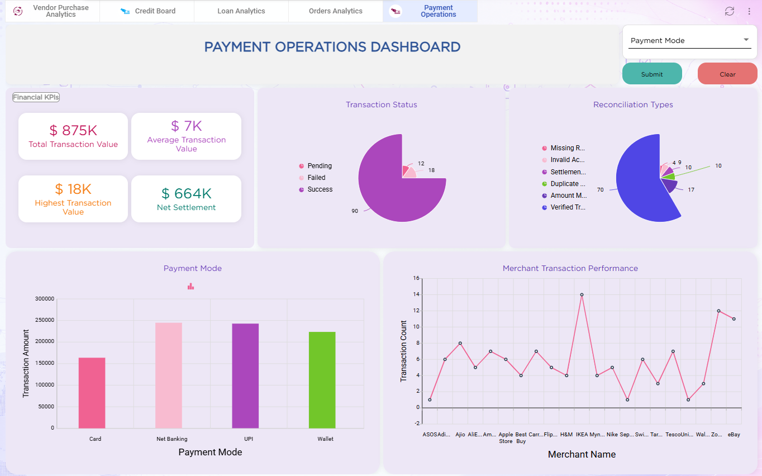Click the bar chart icon above Payment Mode chart
The image size is (762, 476).
click(190, 286)
